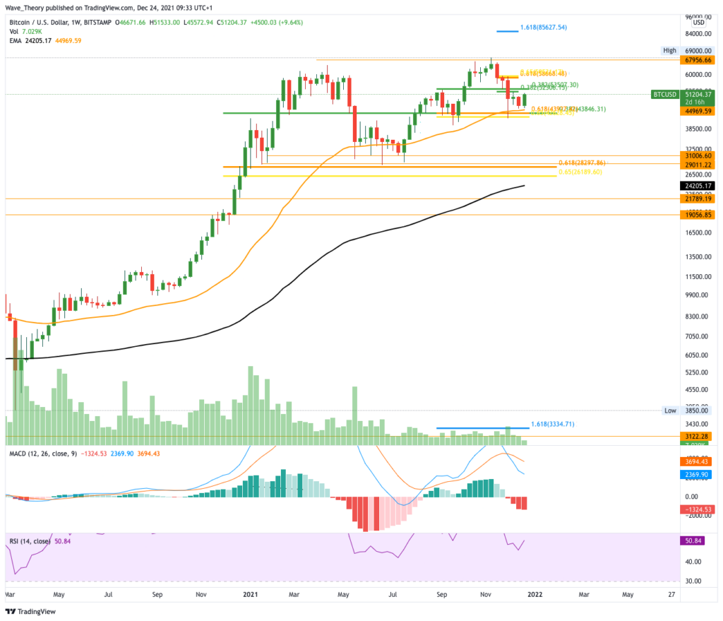This screenshot has height=621, width=723.
Task: Click the 2021 label on time axis
Action: pyautogui.click(x=251, y=594)
